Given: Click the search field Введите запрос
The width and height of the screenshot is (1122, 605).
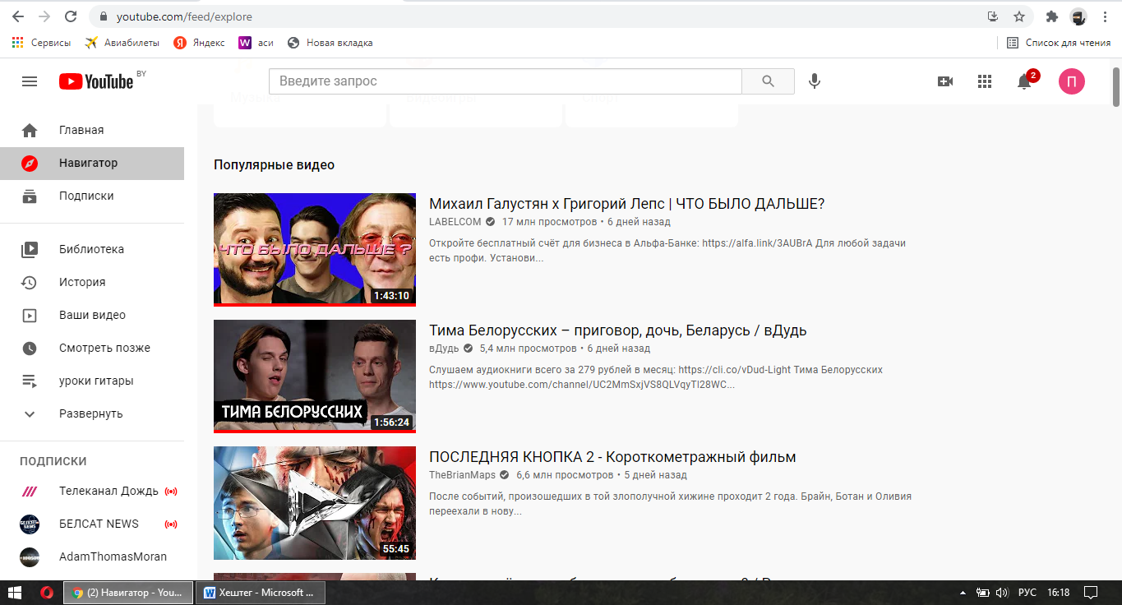Looking at the screenshot, I should point(506,81).
